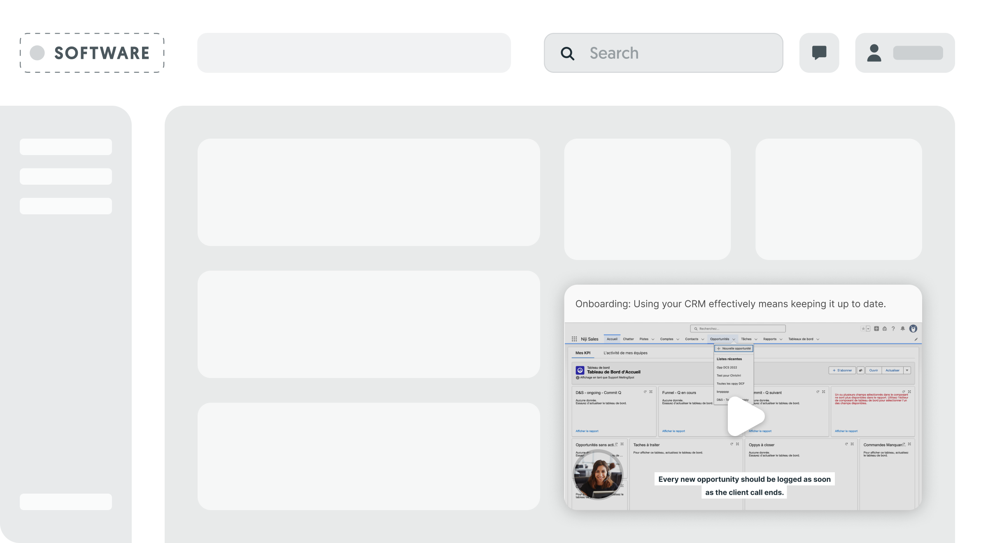The width and height of the screenshot is (988, 543).
Task: Open Afficher le rapport under D&S ongoing
Action: point(587,431)
